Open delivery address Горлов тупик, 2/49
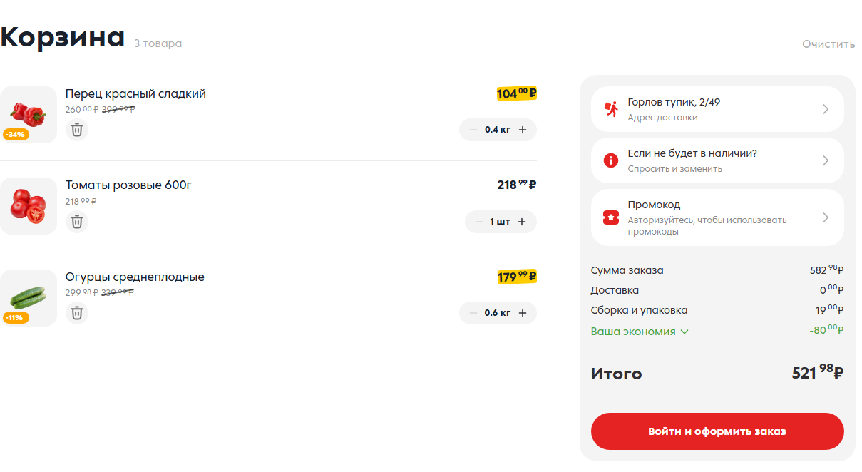862x472 pixels. click(x=717, y=109)
